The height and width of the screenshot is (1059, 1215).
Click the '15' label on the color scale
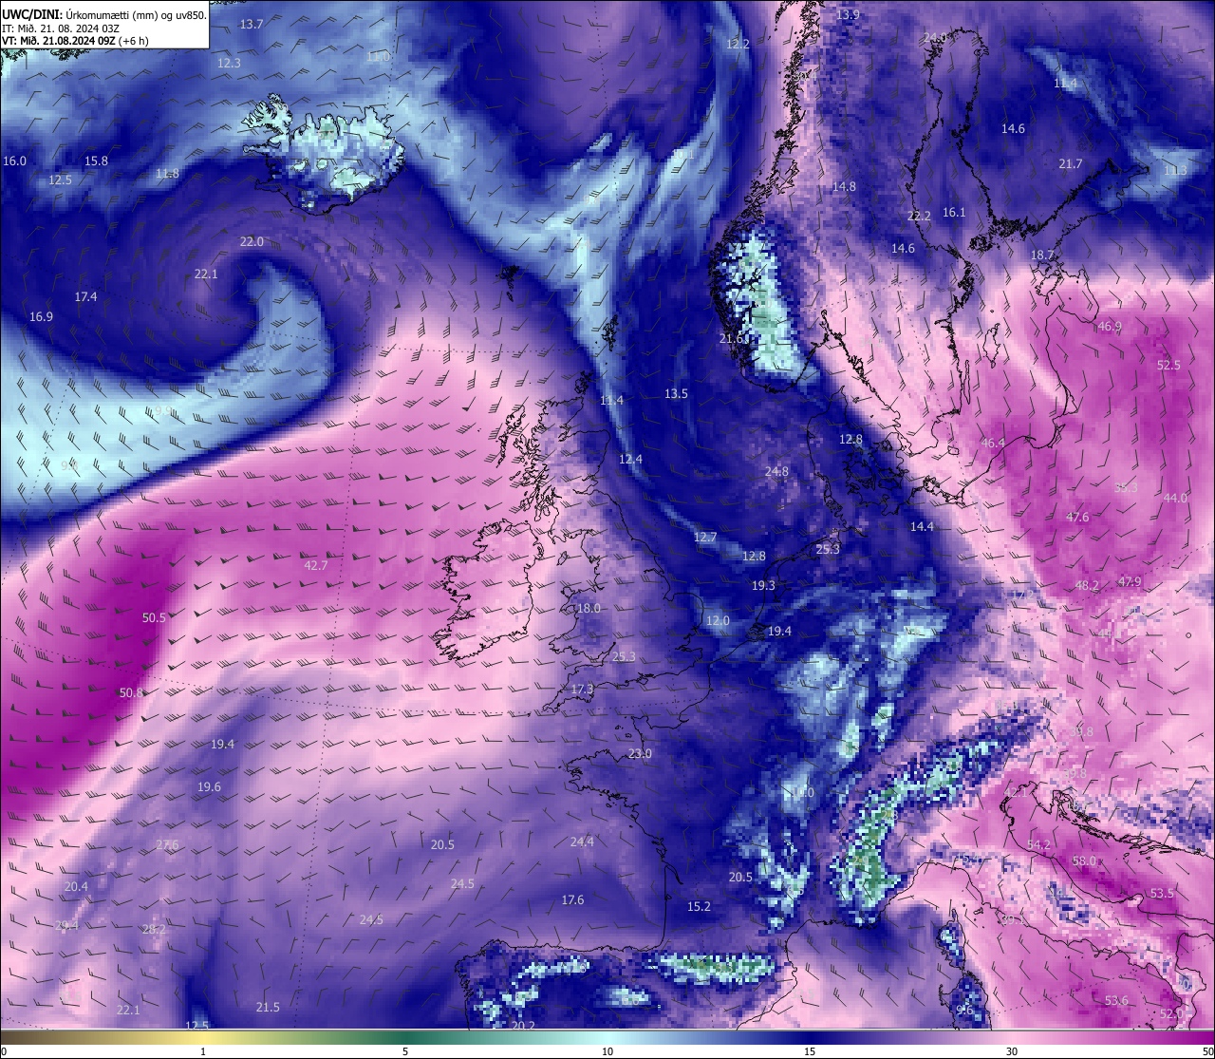[810, 1051]
